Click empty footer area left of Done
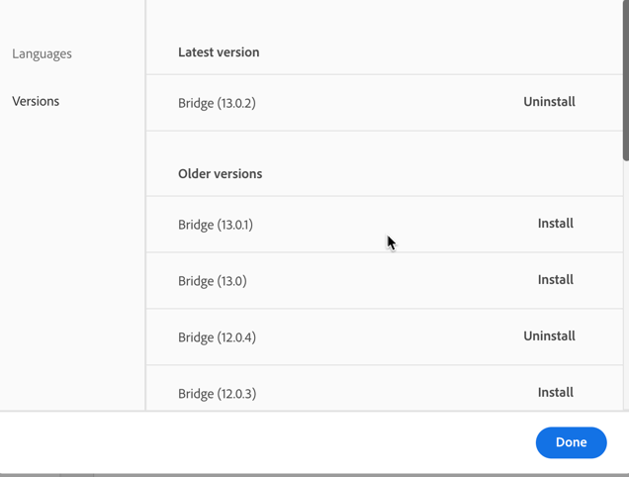This screenshot has height=477, width=629. click(267, 442)
